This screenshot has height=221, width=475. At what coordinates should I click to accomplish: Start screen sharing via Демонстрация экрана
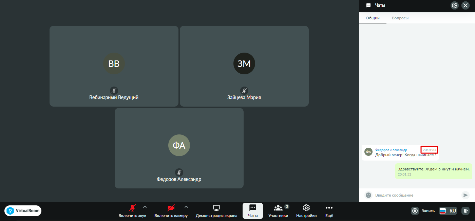pos(216,211)
